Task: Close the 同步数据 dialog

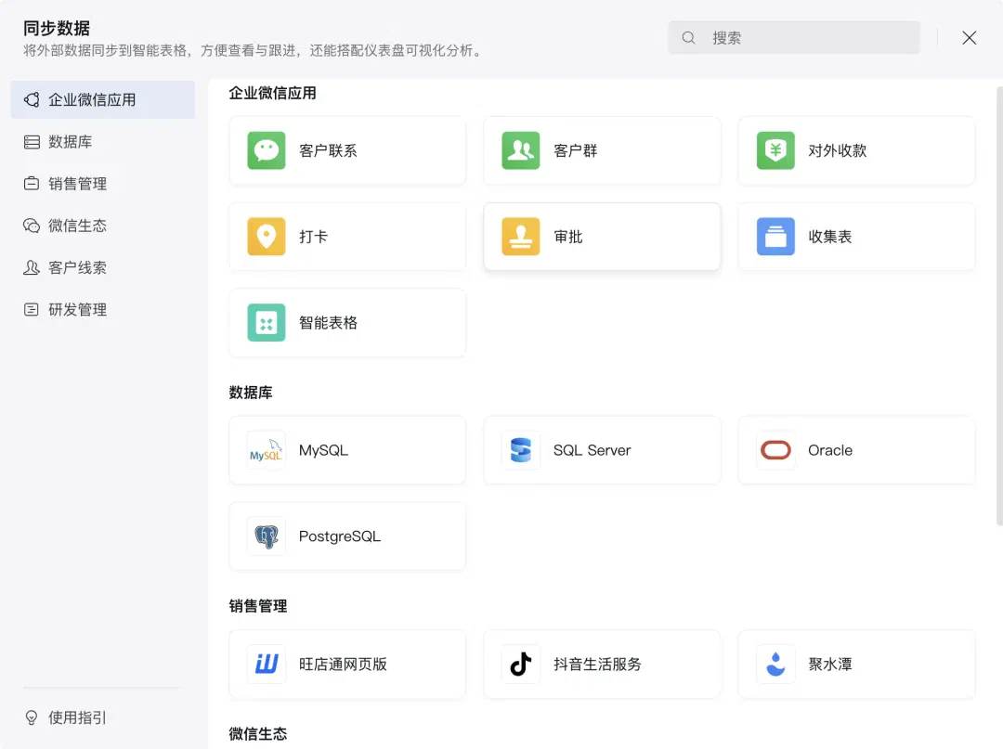Action: click(969, 38)
